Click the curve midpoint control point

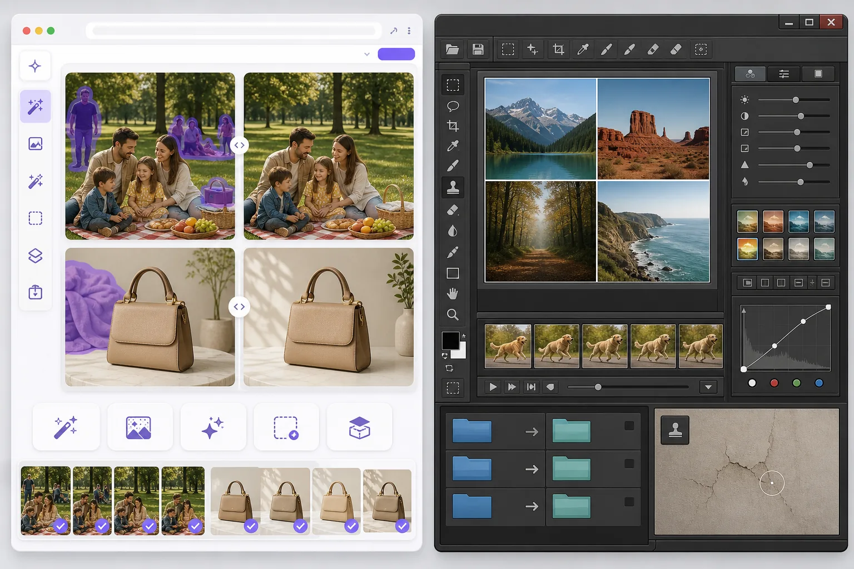pos(774,346)
